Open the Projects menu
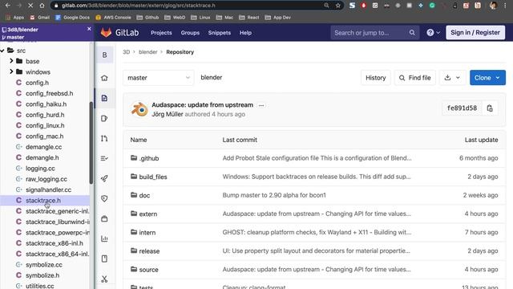 (x=161, y=33)
